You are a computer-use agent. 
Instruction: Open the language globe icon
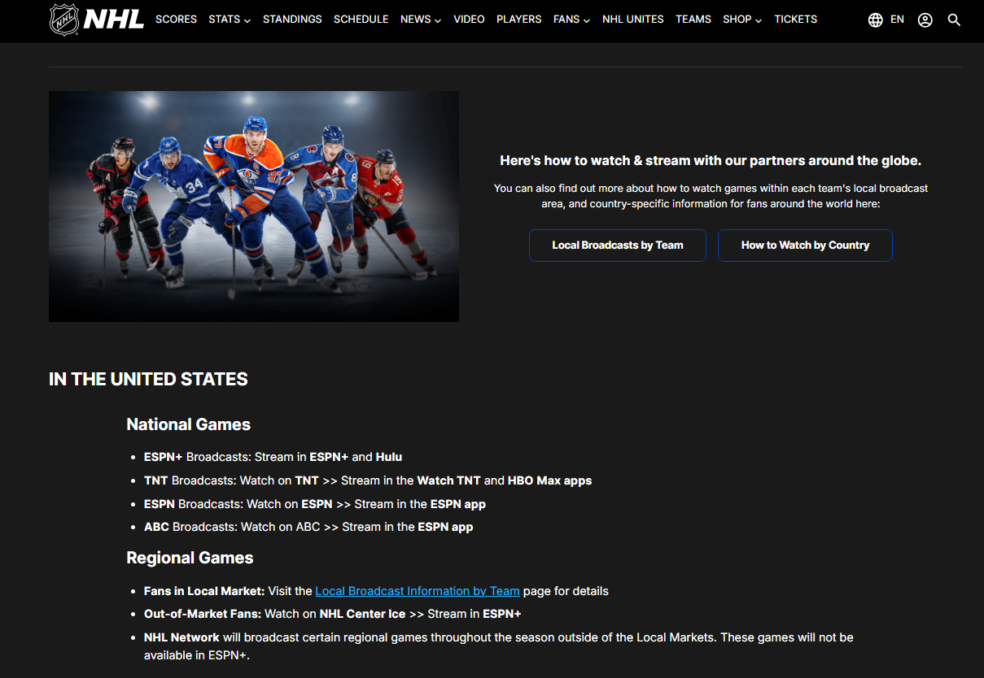pos(876,20)
